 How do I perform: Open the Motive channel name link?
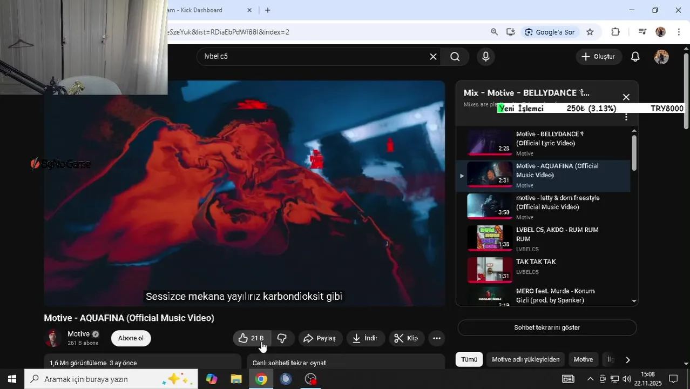tap(78, 334)
